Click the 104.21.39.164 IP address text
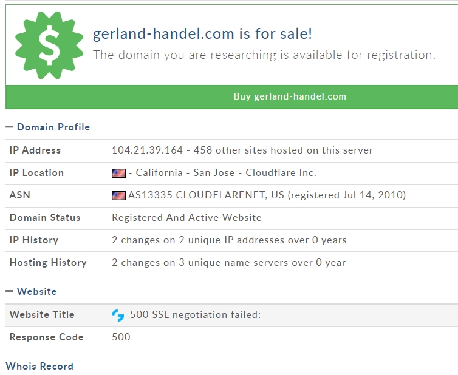This screenshot has height=375, width=458. (x=147, y=150)
